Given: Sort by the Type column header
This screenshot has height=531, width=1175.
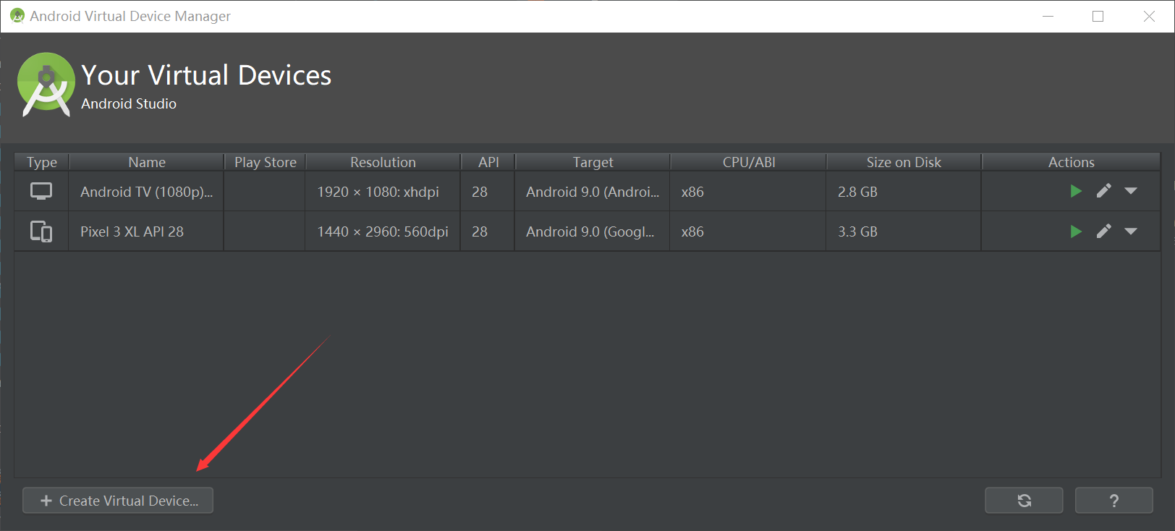Looking at the screenshot, I should point(42,162).
